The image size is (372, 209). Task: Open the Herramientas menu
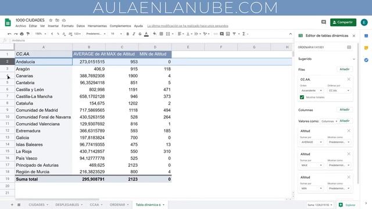(x=97, y=26)
